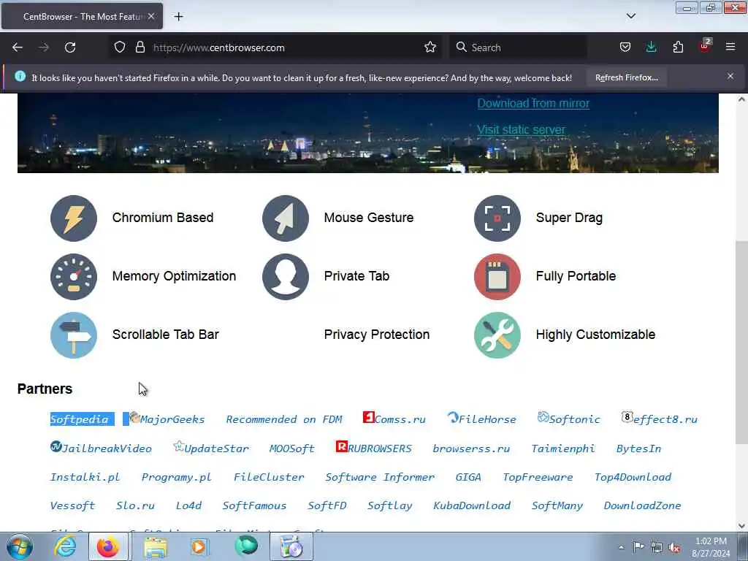This screenshot has width=748, height=561.
Task: Close the CentBrowser tab
Action: pos(151,16)
